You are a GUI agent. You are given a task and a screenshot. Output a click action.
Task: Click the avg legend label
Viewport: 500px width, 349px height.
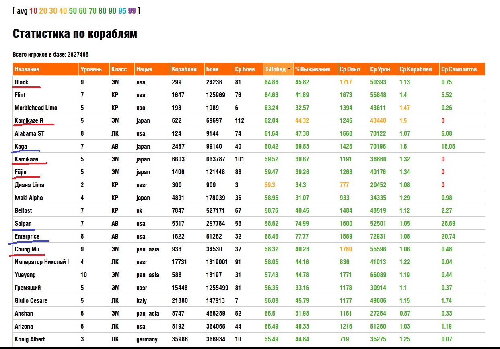(22, 11)
